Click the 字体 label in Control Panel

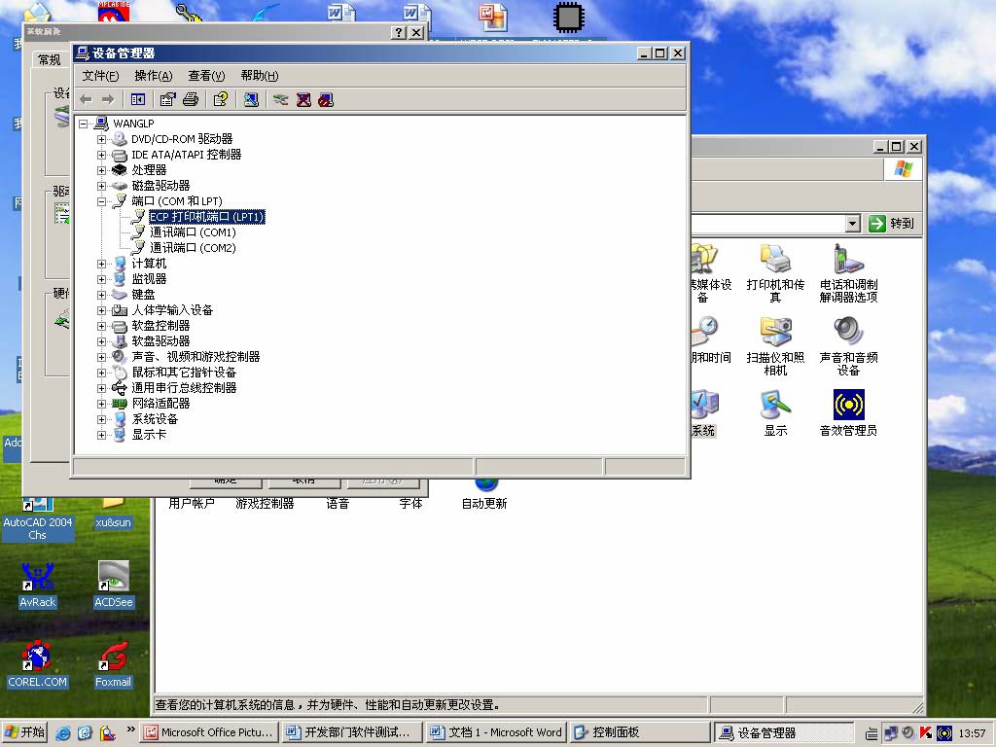411,504
